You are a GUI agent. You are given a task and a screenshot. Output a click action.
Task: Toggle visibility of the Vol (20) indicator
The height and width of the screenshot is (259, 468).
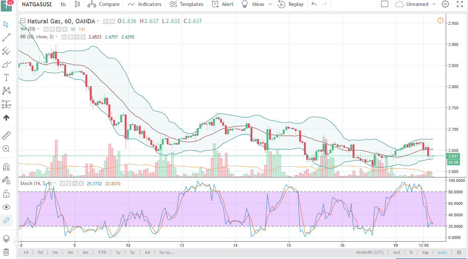pos(46,29)
